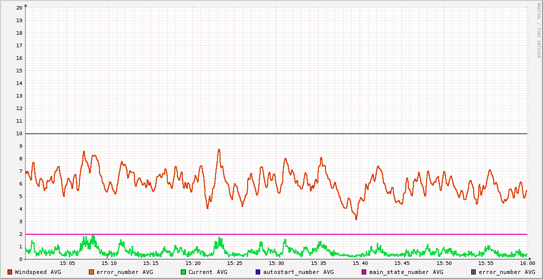543x279 pixels.
Task: Click the 16:00 time axis label
Action: (x=527, y=263)
